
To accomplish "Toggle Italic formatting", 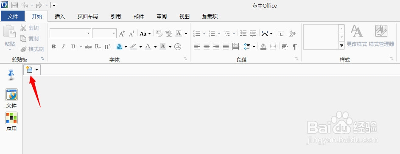I will tap(63, 47).
